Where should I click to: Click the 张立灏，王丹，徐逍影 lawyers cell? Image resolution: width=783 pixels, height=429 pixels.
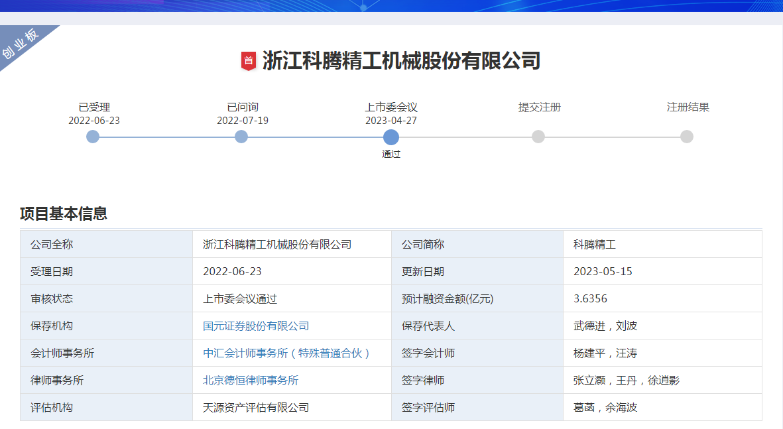[662, 380]
